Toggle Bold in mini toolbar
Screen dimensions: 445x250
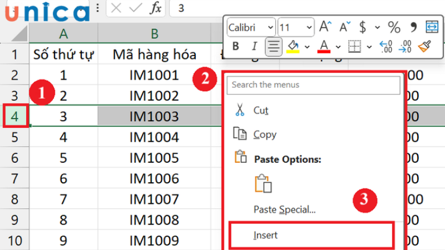coord(235,46)
